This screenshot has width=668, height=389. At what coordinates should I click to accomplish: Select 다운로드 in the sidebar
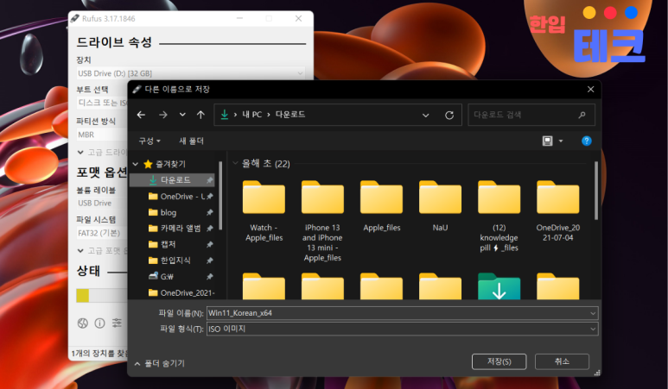[172, 180]
